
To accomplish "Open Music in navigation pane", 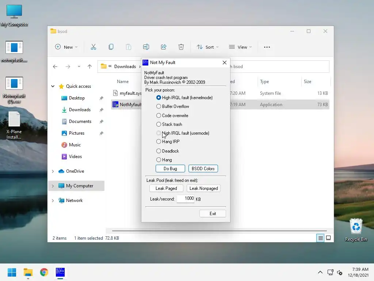I will pos(75,145).
